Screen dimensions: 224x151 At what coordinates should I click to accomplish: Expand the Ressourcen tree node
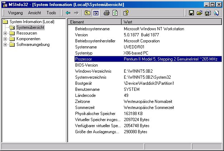[x=5, y=33]
